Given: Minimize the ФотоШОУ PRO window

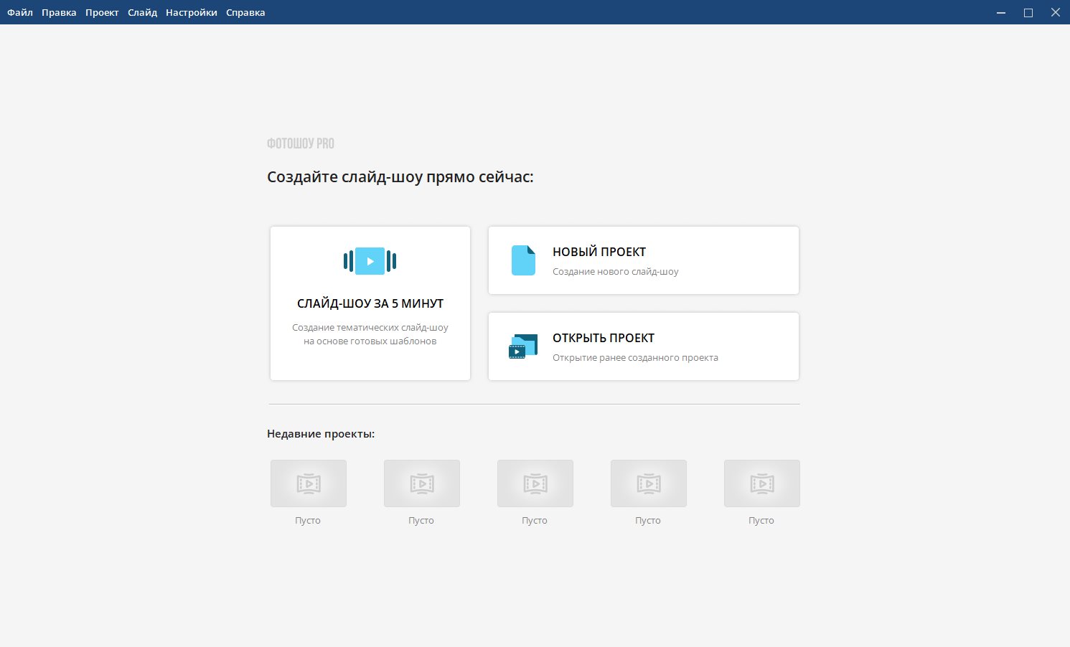Looking at the screenshot, I should click(1001, 12).
